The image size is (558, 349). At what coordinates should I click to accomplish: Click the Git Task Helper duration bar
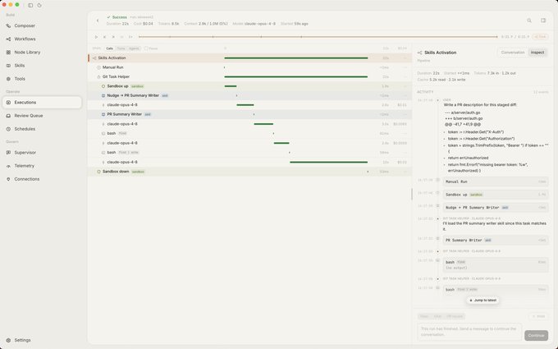coord(296,77)
